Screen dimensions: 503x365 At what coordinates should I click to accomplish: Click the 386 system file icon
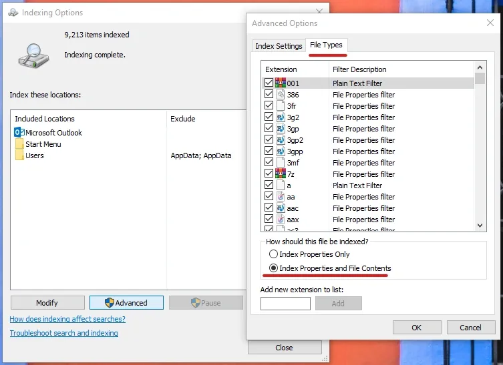point(281,95)
